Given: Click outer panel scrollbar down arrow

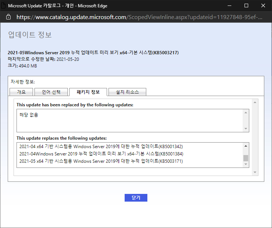Looking at the screenshot, I should [255, 172].
